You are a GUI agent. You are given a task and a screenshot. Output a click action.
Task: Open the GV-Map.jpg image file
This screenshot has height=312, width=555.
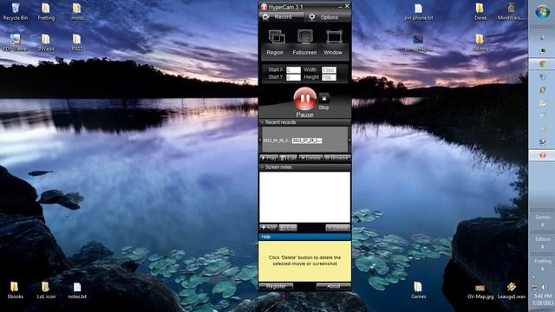click(x=480, y=292)
